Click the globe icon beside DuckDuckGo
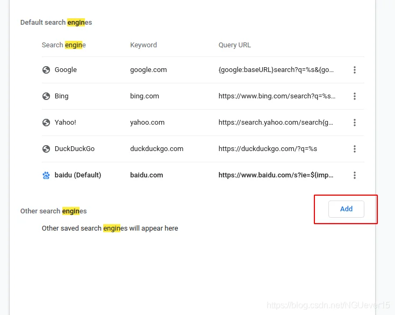Viewport: 395px width, 315px height. tap(46, 149)
